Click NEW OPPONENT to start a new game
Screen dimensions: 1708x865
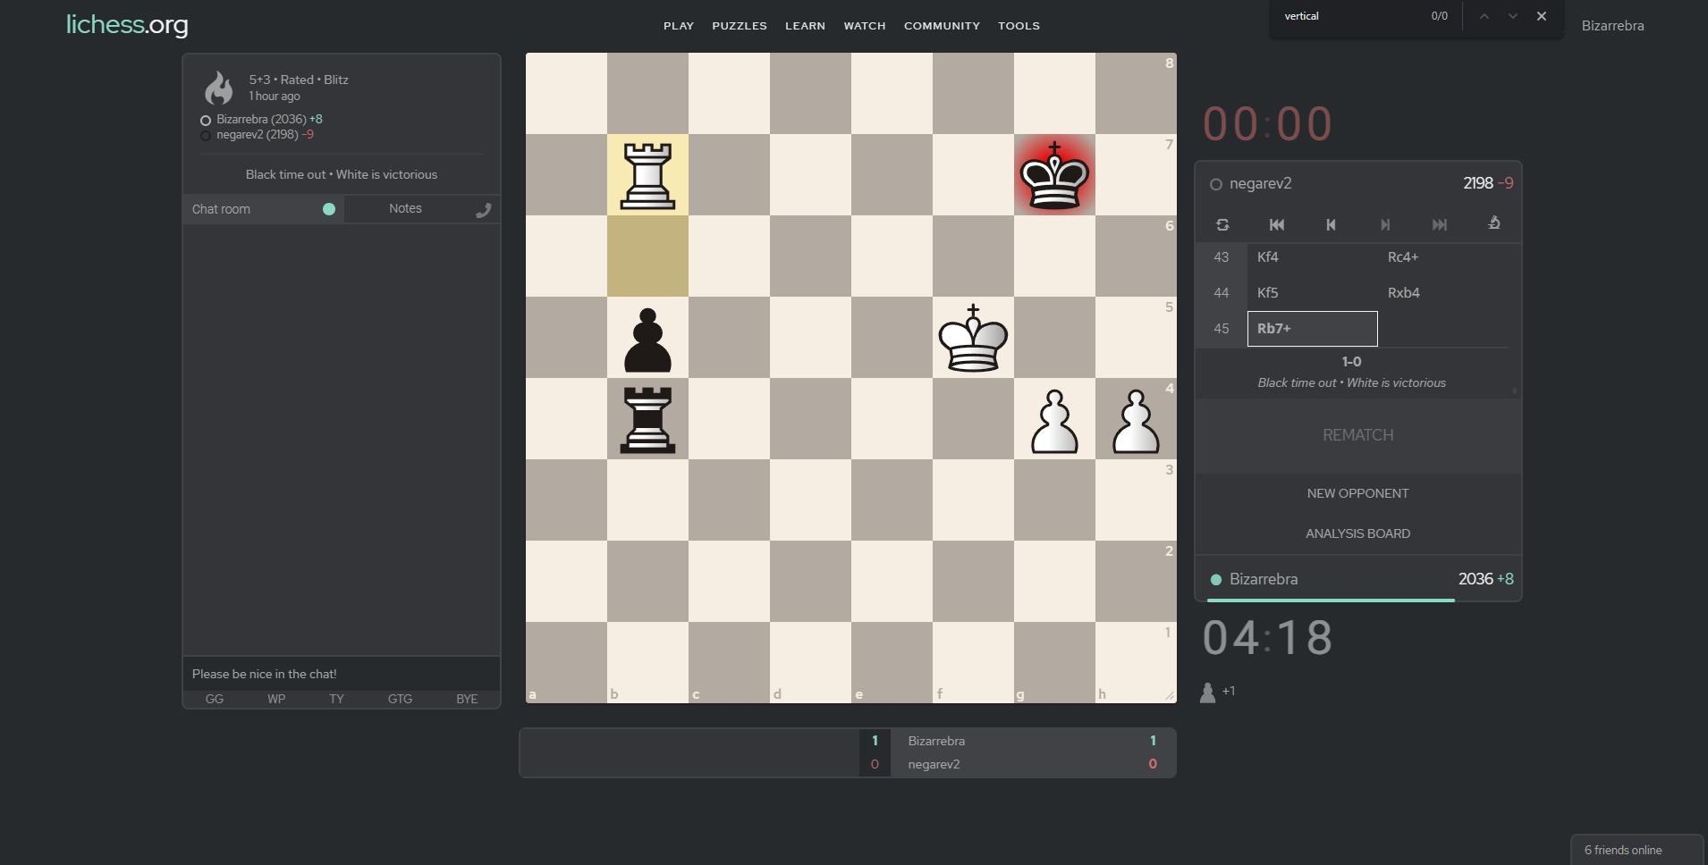coord(1357,492)
